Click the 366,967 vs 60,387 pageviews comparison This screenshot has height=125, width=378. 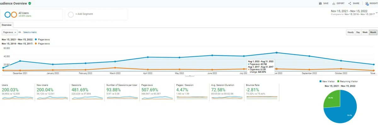[151, 94]
